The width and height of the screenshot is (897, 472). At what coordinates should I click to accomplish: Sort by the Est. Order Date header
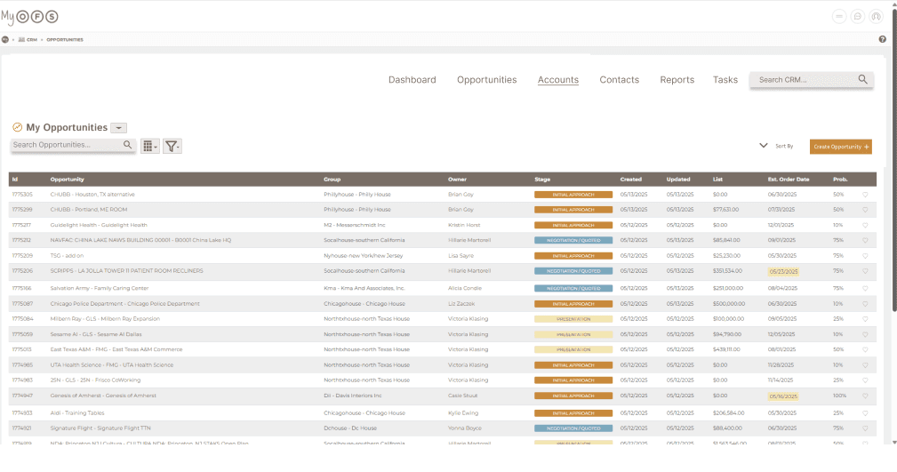point(789,179)
